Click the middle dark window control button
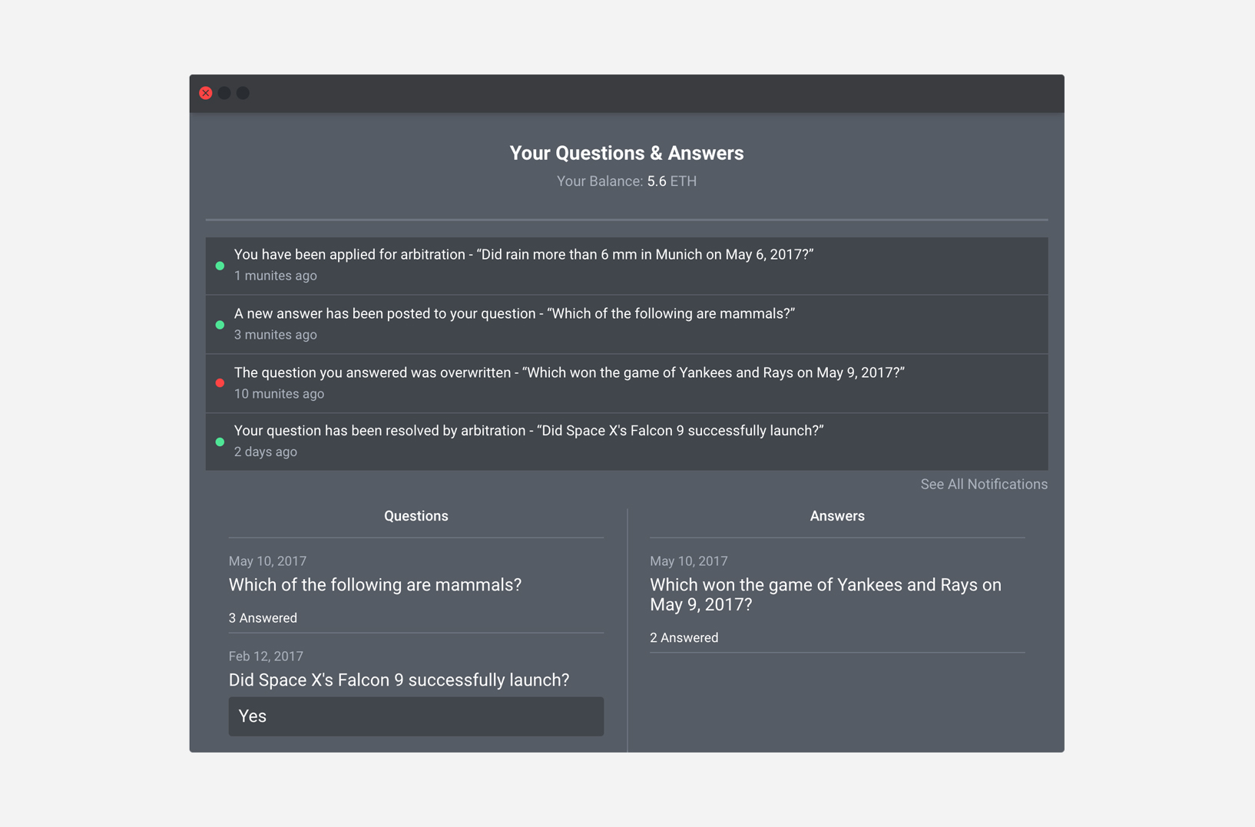This screenshot has height=827, width=1255. [224, 93]
